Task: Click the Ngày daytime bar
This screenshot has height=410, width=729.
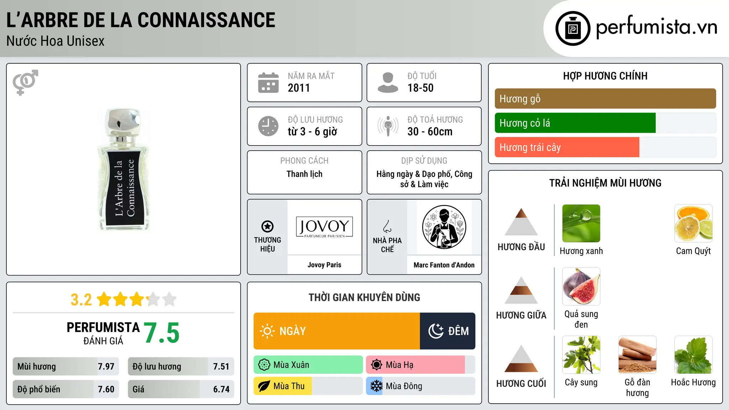Action: (x=337, y=331)
